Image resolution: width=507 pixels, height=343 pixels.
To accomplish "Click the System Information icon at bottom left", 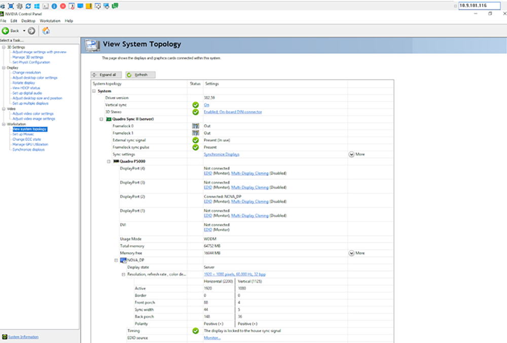I will 5,337.
